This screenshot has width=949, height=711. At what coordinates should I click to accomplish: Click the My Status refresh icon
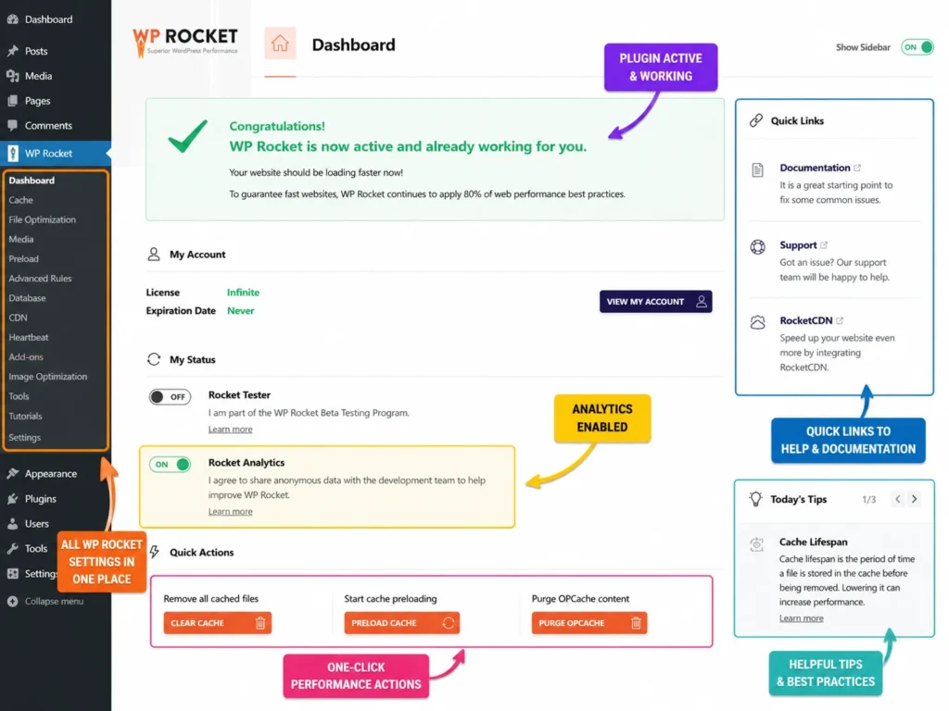[154, 359]
